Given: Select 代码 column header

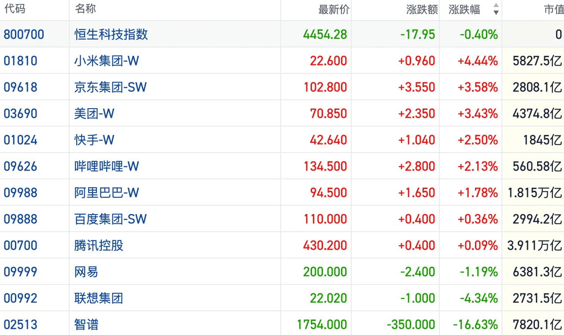Looking at the screenshot, I should click(x=15, y=9).
